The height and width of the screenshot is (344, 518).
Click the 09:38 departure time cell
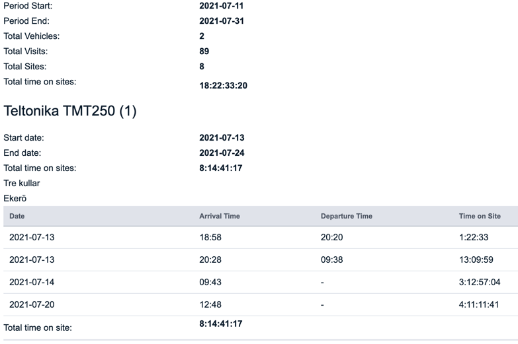[332, 259]
